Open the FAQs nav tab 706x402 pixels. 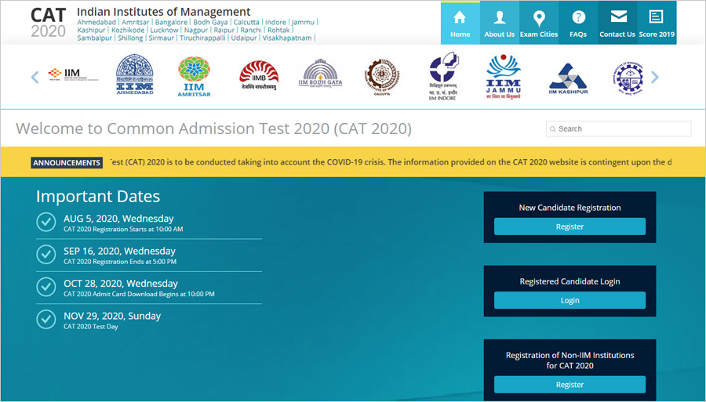point(578,23)
